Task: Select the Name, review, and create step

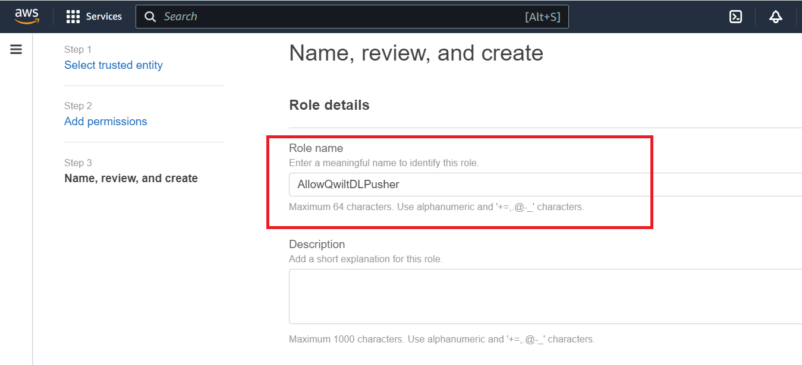Action: 131,178
